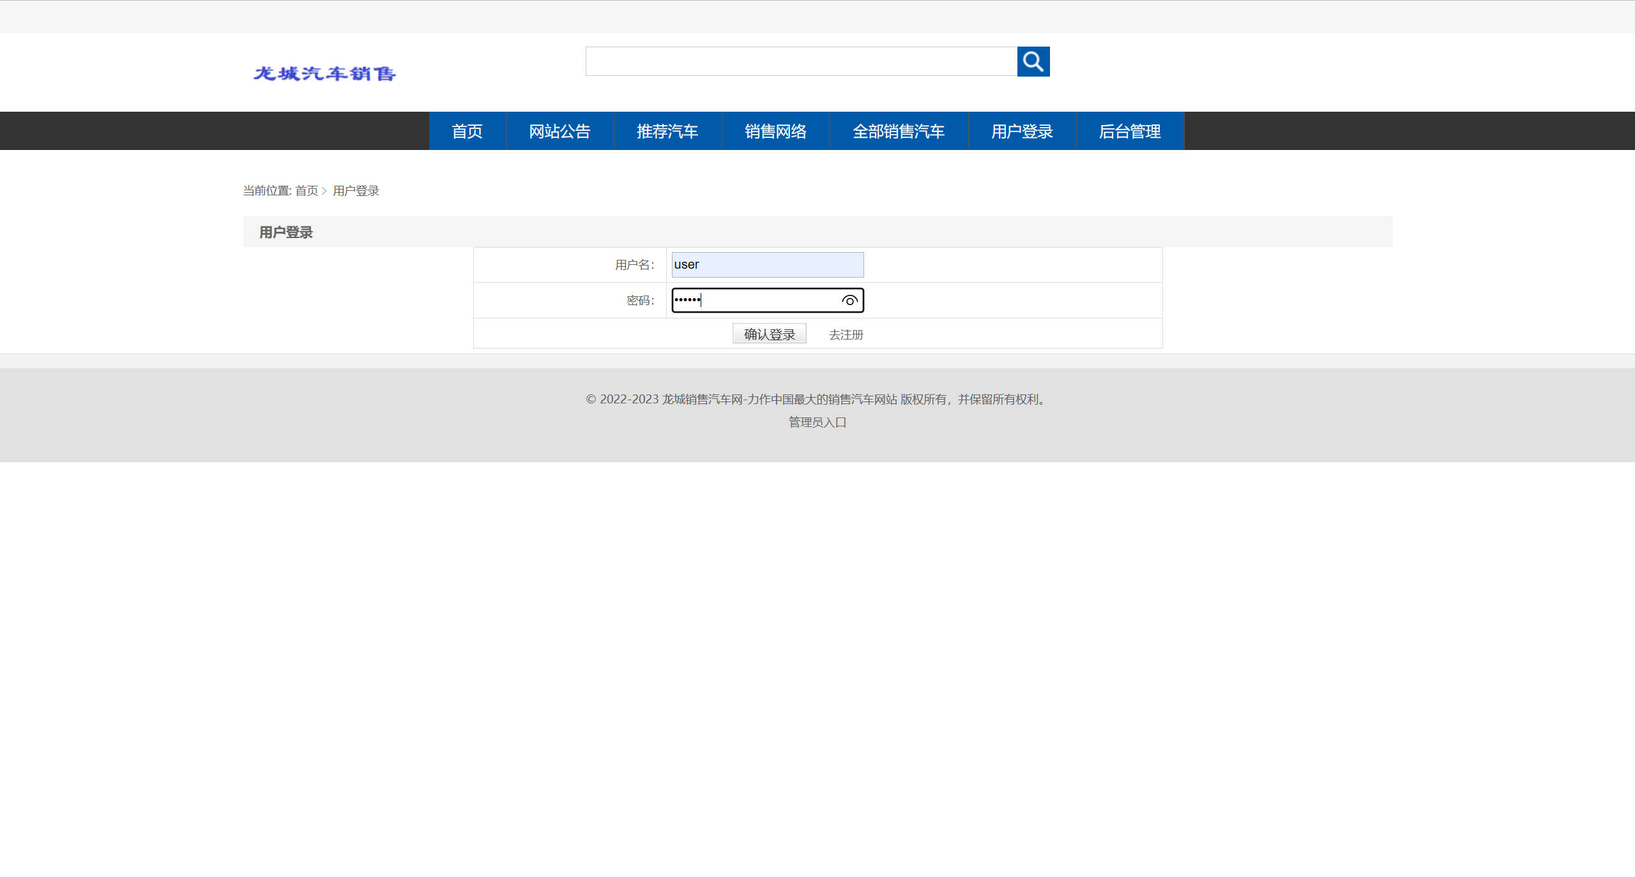Open the 推荐汽车 menu item

(x=667, y=131)
